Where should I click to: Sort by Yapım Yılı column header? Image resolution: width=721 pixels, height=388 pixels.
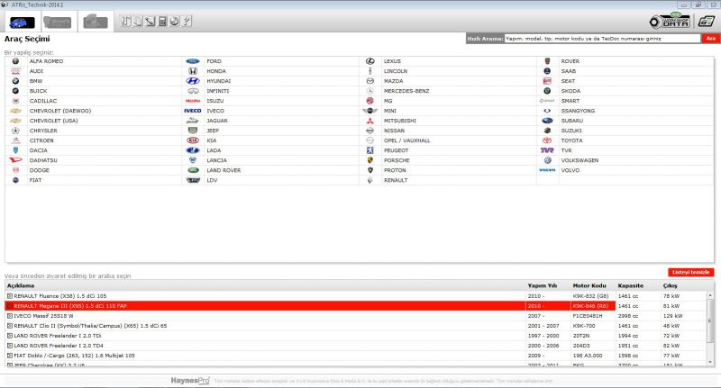tap(542, 285)
